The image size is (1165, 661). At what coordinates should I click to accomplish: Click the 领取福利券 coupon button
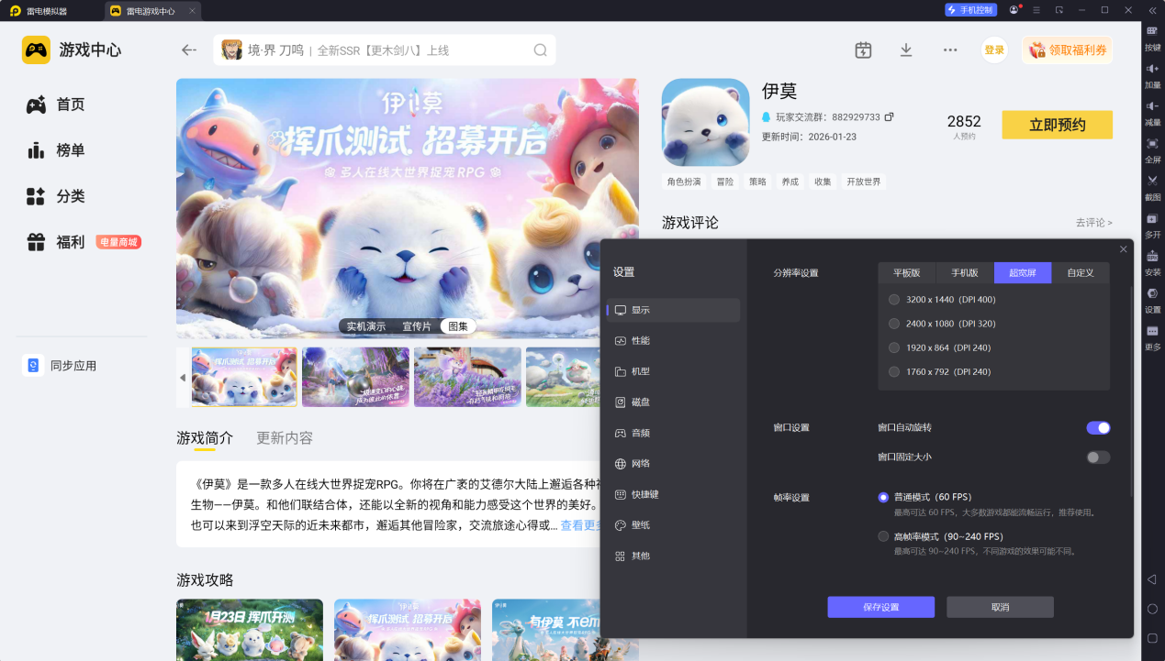coord(1067,50)
